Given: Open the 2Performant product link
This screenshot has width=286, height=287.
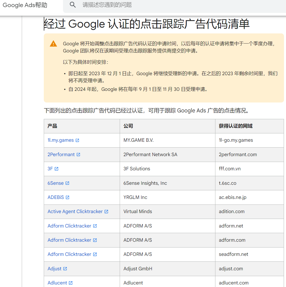Looking at the screenshot, I should pos(61,154).
